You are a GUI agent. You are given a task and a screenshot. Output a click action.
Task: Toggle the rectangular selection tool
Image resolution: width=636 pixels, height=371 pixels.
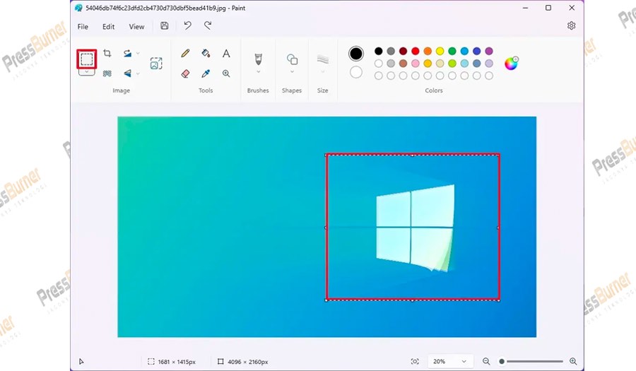point(86,59)
